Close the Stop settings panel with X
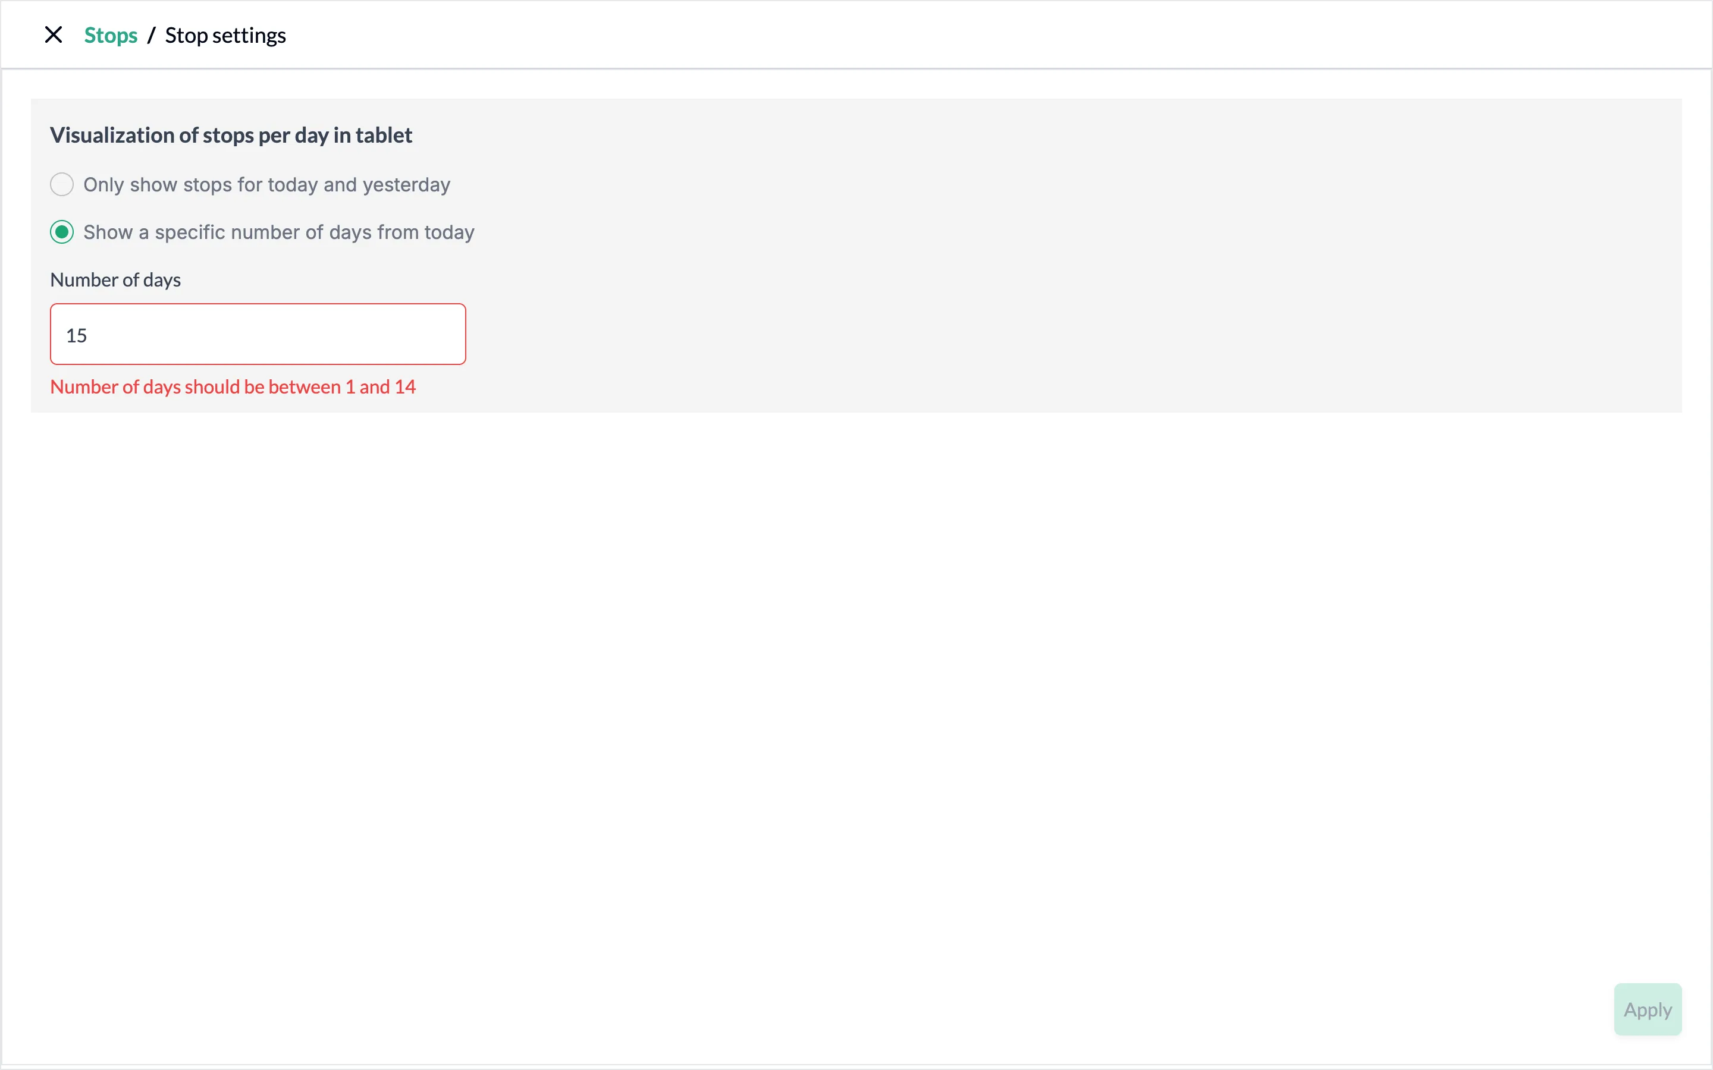This screenshot has width=1713, height=1070. point(53,34)
